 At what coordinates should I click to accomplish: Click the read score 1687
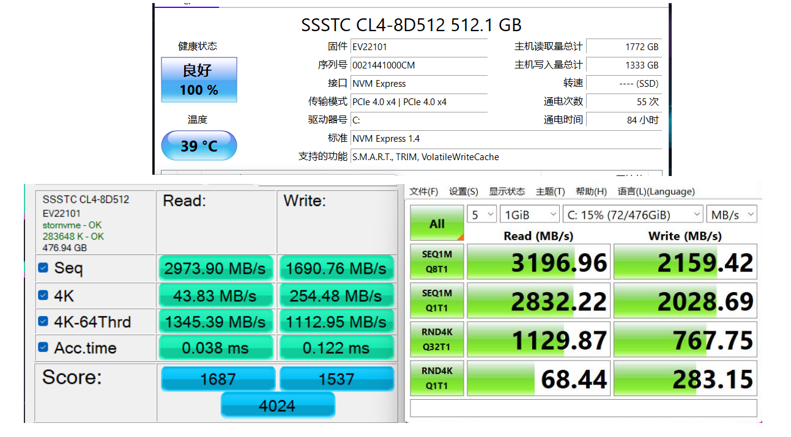pos(218,379)
